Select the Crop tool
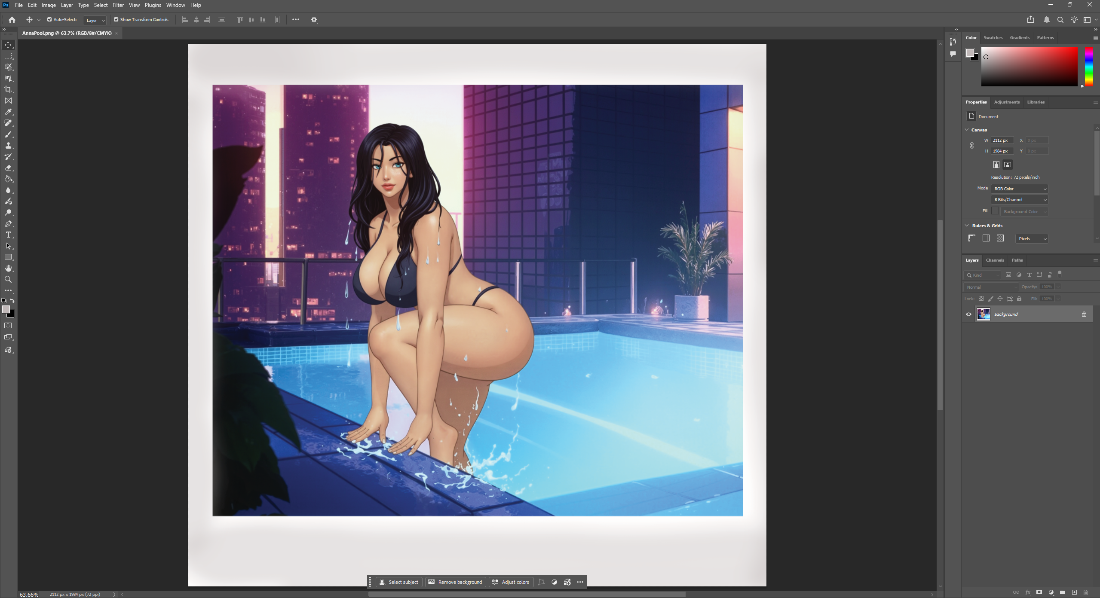 [8, 89]
